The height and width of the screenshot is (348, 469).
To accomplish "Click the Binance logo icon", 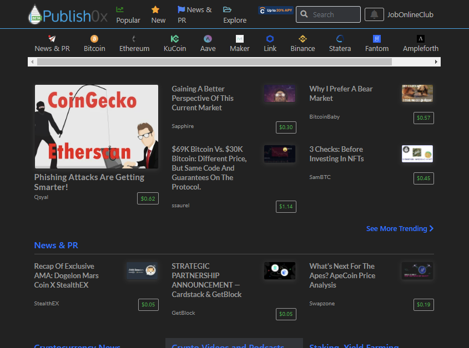I will point(302,39).
